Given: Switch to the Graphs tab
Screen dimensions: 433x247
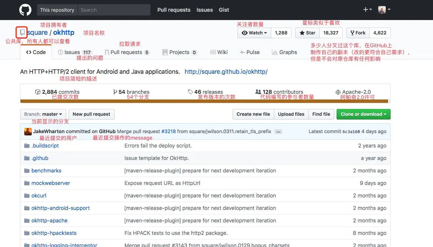Looking at the screenshot, I should (x=284, y=52).
